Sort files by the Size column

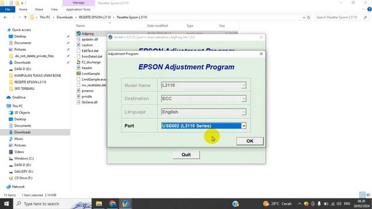[222, 26]
